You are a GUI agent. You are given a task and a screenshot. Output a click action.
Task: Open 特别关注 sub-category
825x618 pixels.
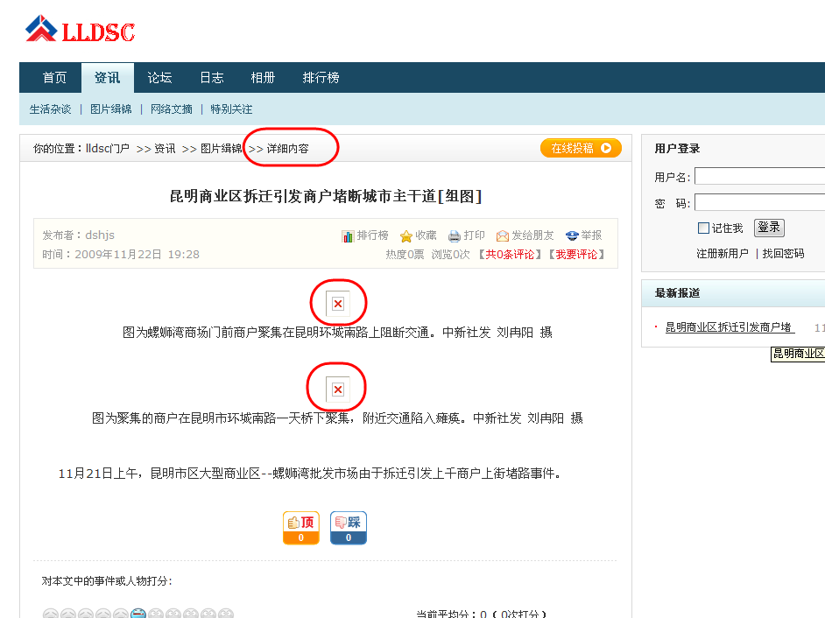click(x=231, y=109)
